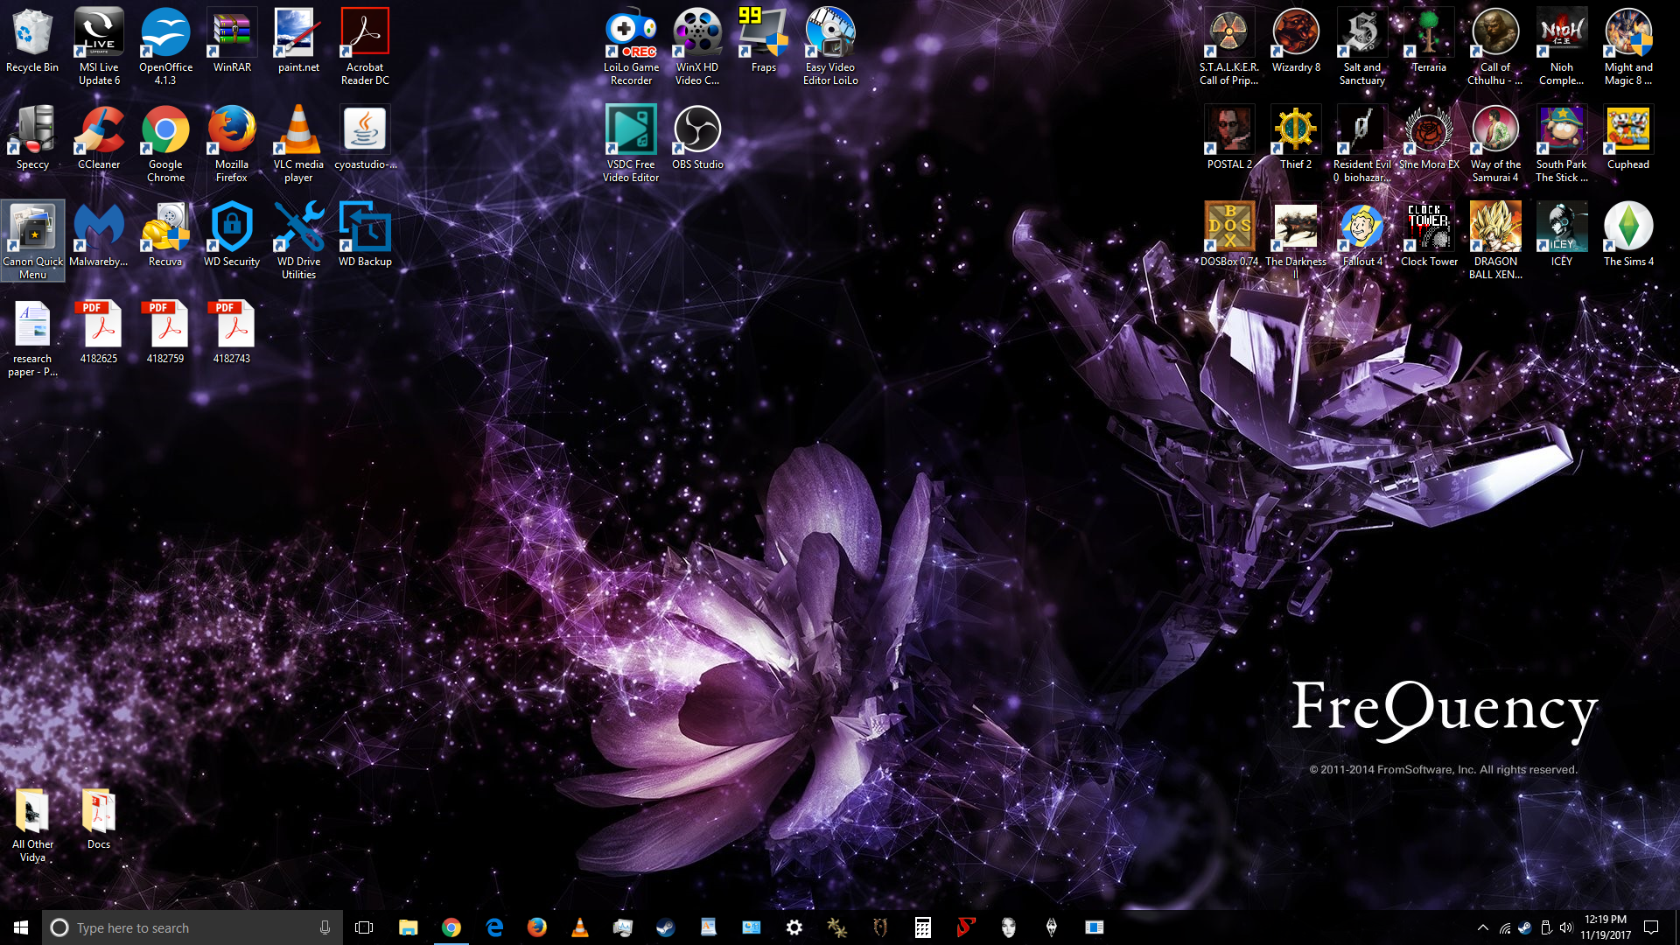Select PDF file 4182625
1680x945 pixels.
pos(99,332)
